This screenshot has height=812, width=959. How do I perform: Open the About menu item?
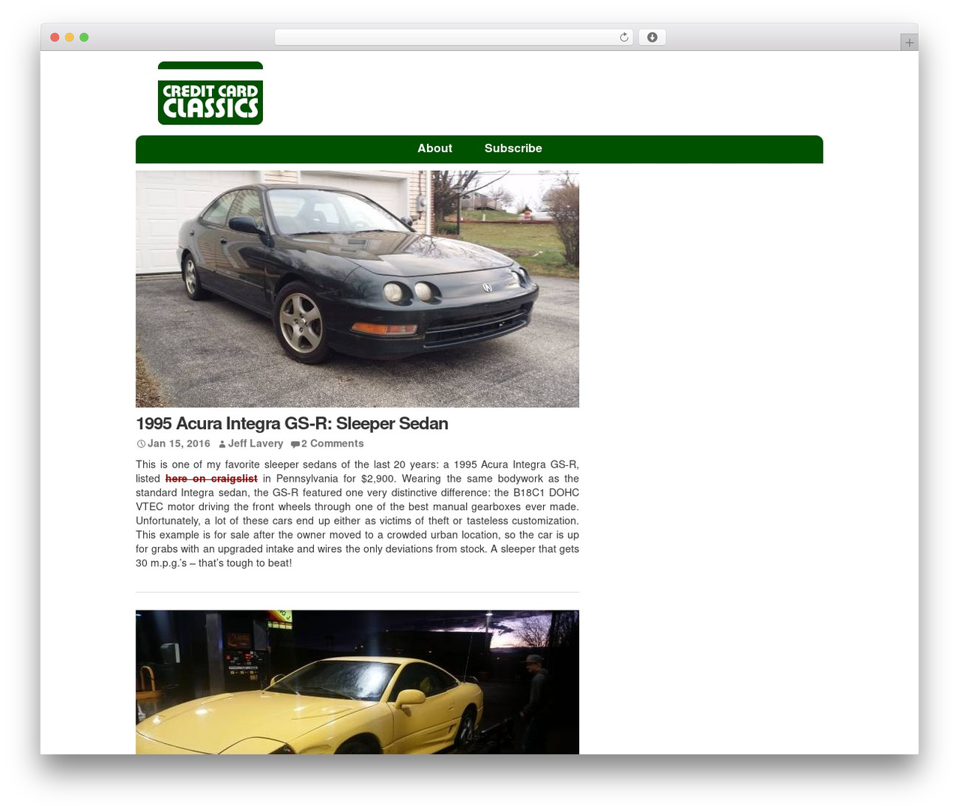click(435, 148)
